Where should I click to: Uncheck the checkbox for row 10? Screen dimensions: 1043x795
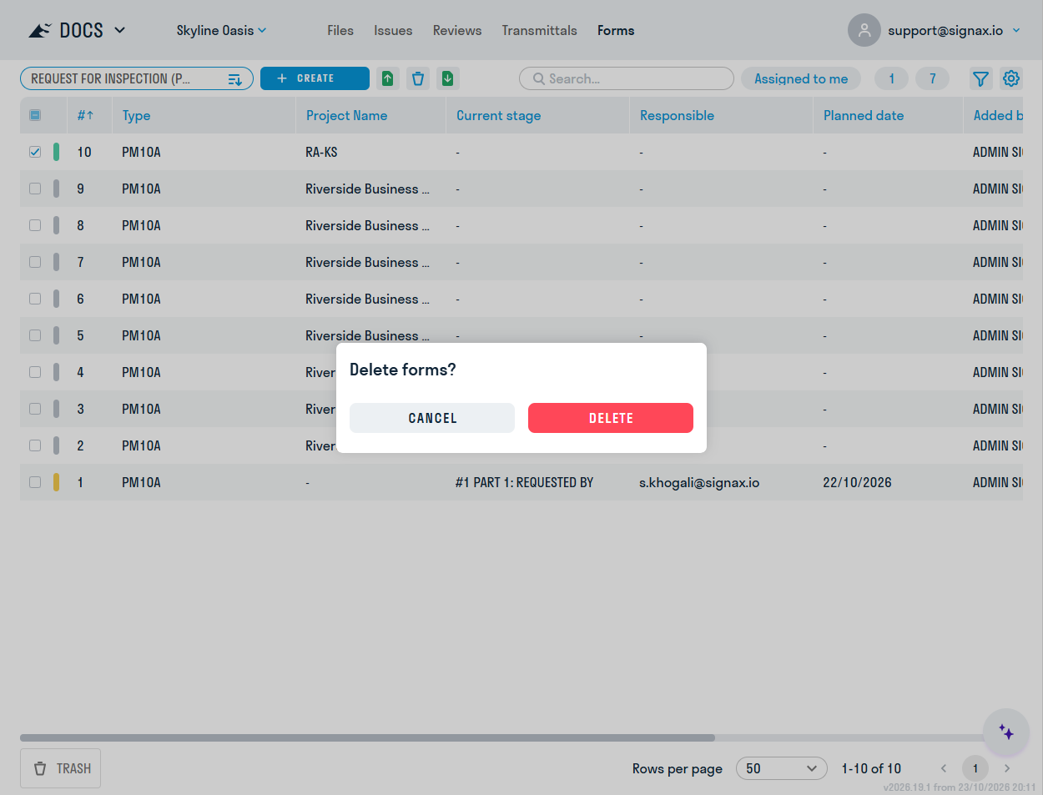tap(35, 152)
